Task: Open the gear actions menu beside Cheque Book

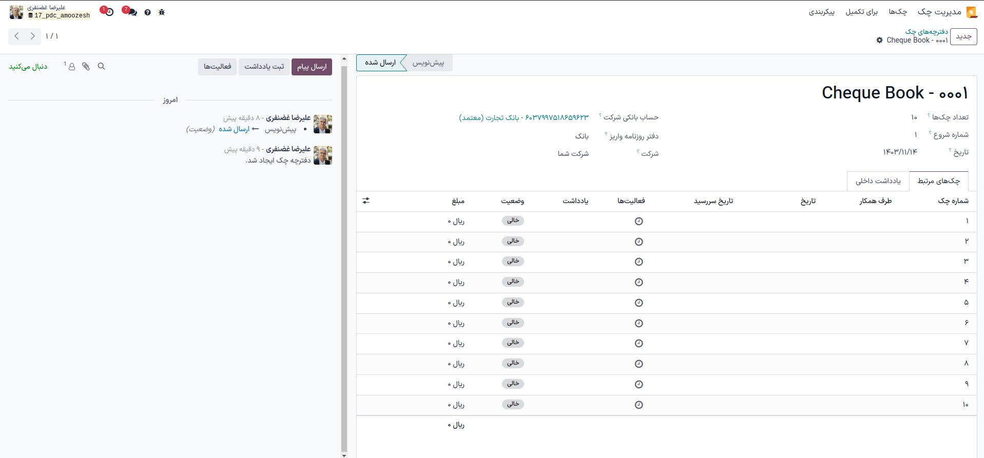Action: [x=879, y=40]
